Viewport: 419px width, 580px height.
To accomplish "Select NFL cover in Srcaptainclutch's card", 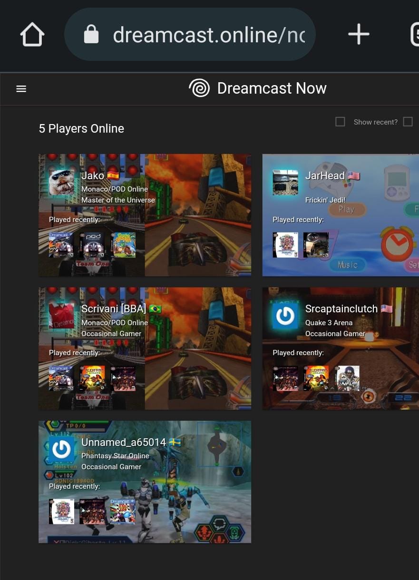I will pos(347,378).
